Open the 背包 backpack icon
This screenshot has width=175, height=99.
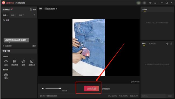[x=6, y=75]
